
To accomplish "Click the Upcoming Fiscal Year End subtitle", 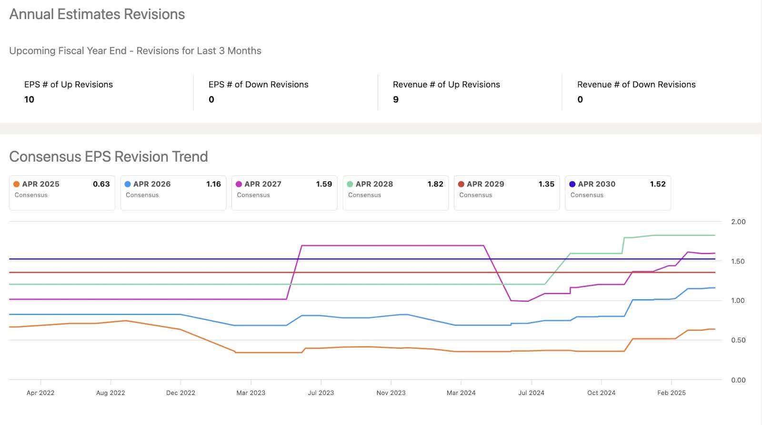I will [135, 51].
